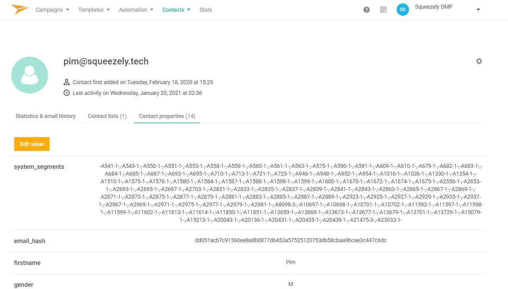Image resolution: width=508 pixels, height=289 pixels.
Task: Click the pim@squeezely.tech heading
Action: click(x=106, y=61)
